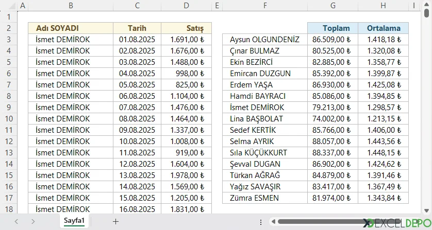Select Selma AYRIK's total 88.057,00 cell
The height and width of the screenshot is (230, 432).
click(333, 141)
